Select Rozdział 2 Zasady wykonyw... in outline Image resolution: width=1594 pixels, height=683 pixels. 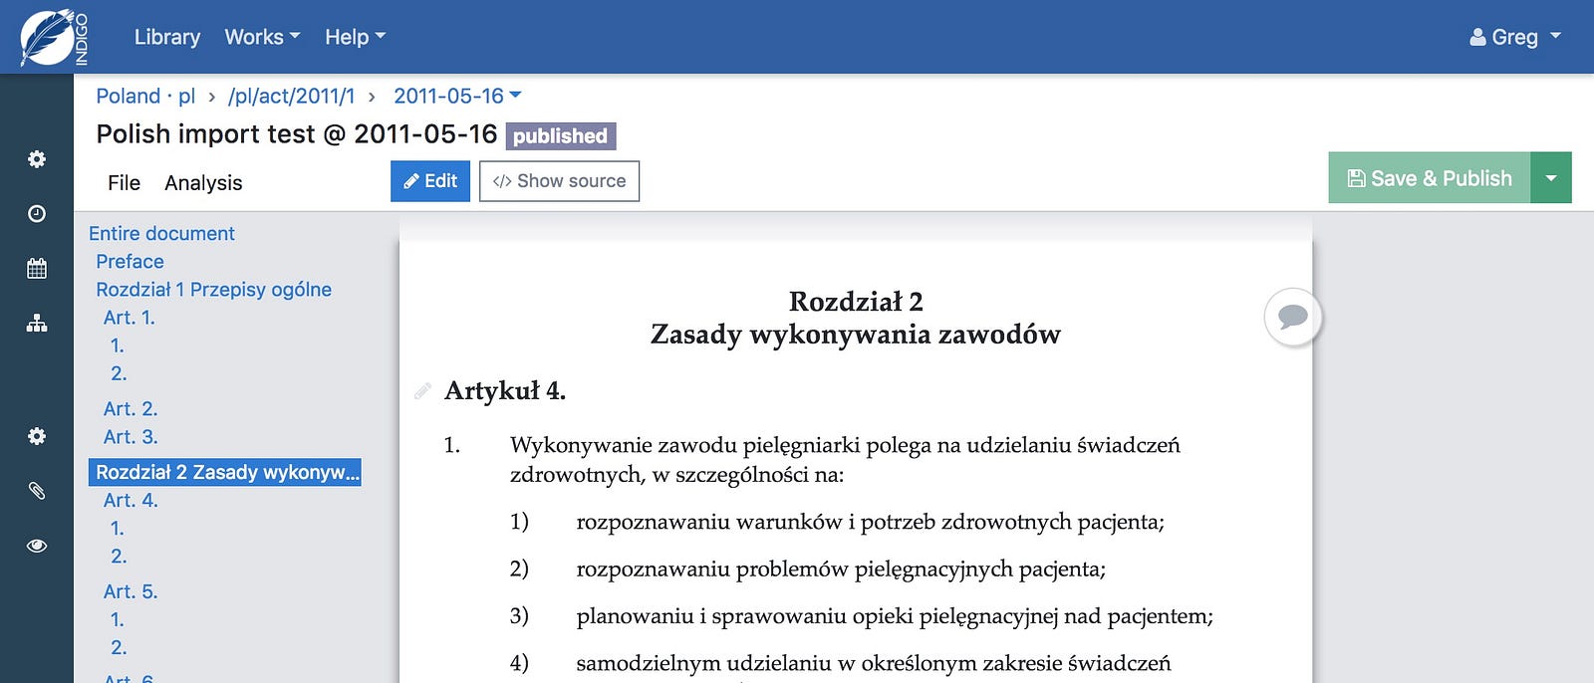(225, 472)
